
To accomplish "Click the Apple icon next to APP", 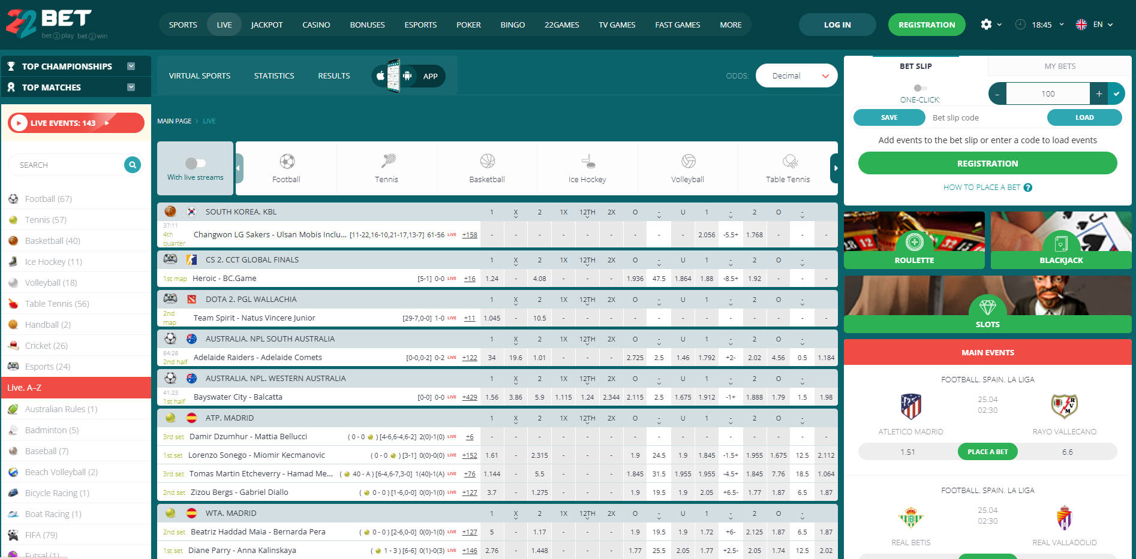I will [x=380, y=76].
